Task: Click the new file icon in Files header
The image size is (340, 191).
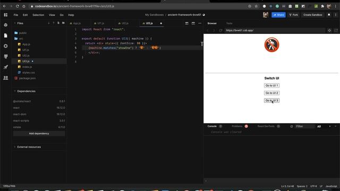Action: click(x=58, y=23)
